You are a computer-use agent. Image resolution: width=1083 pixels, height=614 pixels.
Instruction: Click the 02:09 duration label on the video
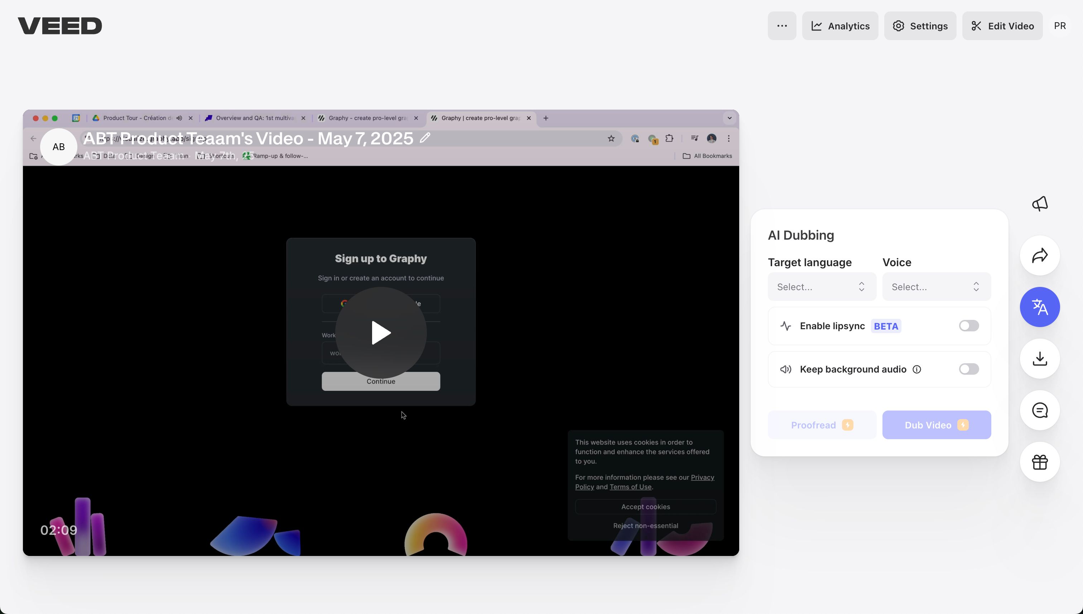tap(59, 530)
